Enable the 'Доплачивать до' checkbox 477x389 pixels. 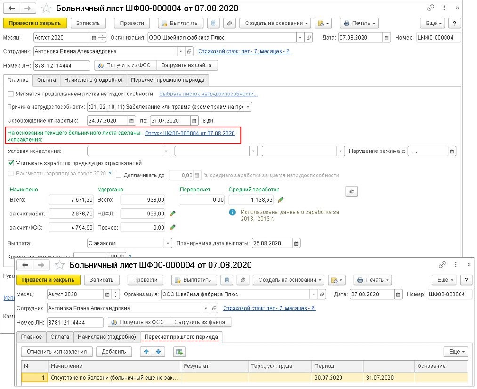119,175
